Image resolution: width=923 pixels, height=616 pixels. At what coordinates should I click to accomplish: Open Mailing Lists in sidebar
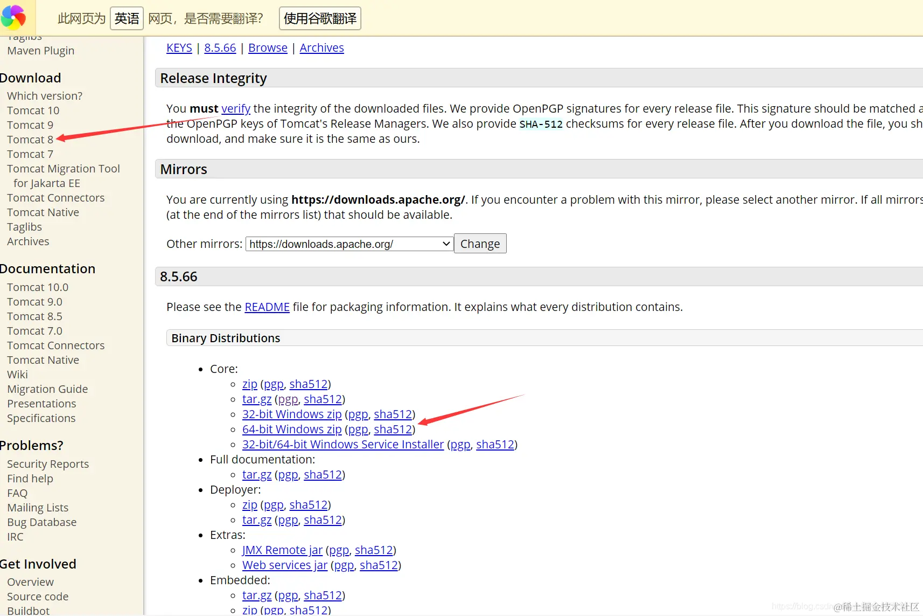coord(38,508)
